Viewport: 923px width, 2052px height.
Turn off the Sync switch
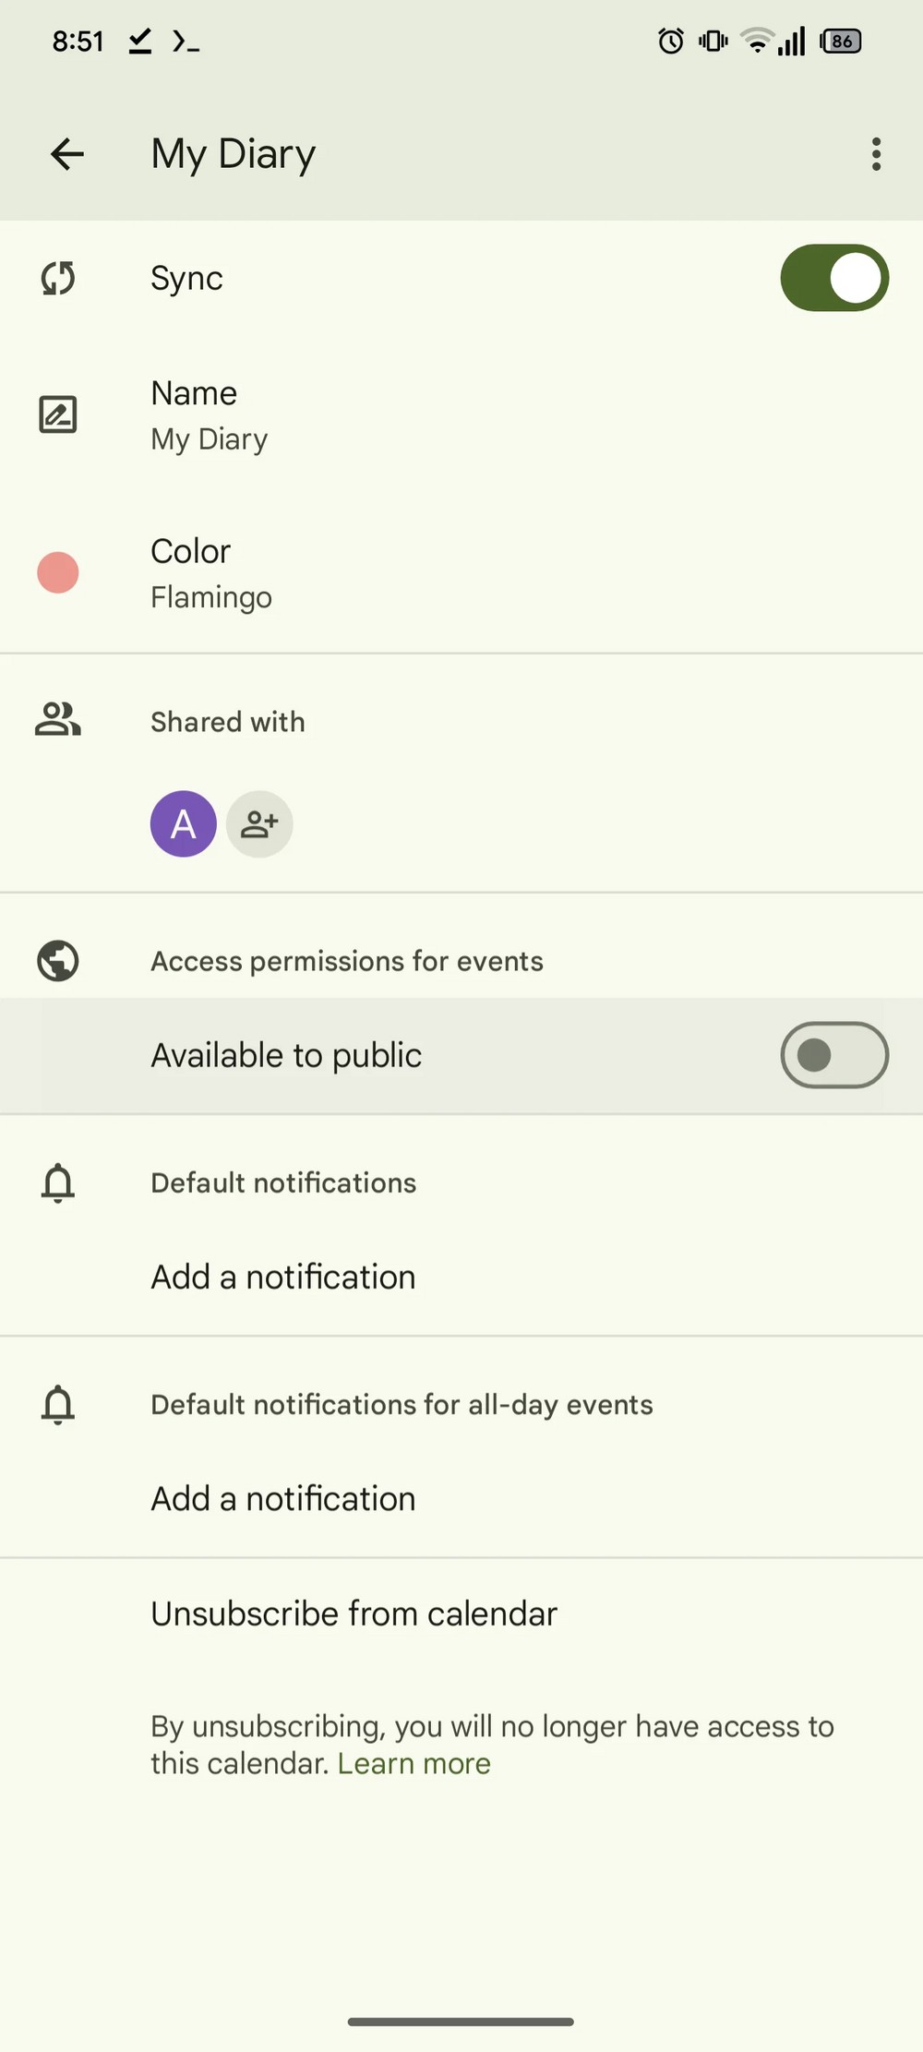tap(833, 278)
